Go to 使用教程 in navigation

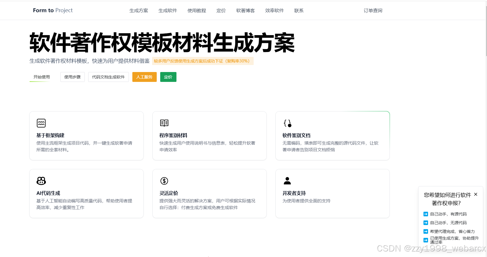(197, 11)
